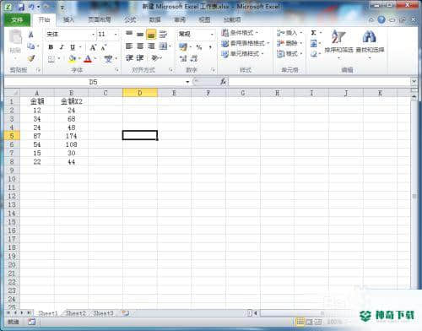Click the Bold formatting icon
Viewport: 422px width, 331px height.
(x=51, y=47)
